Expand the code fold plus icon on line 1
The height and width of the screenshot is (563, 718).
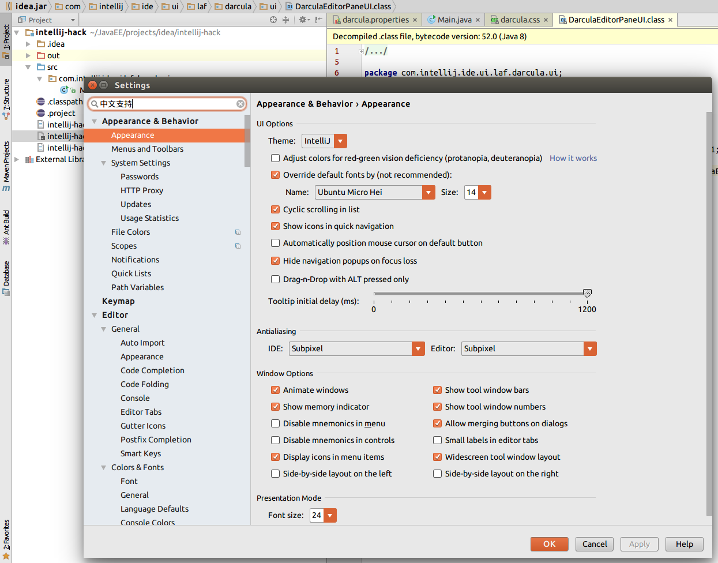pos(361,51)
